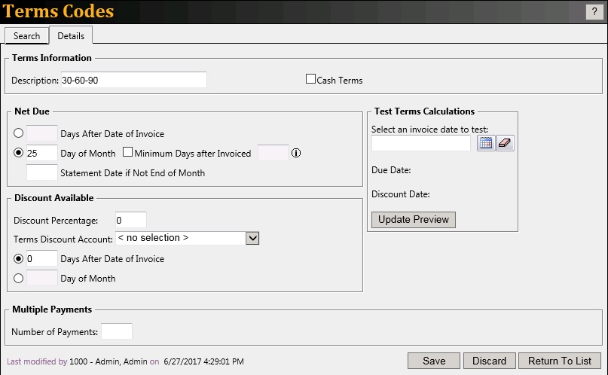Viewport: 608px width, 375px height.
Task: Open the Details tab
Action: [x=71, y=35]
